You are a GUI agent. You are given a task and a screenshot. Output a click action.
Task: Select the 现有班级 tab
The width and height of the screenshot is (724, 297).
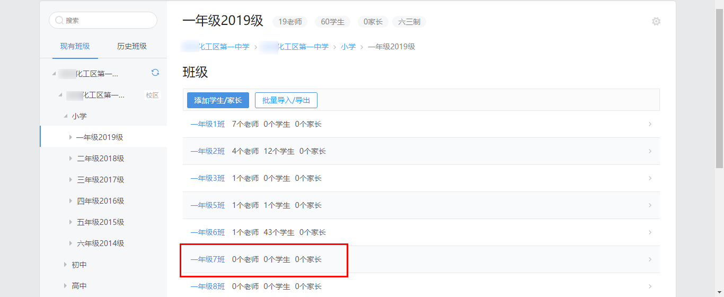(75, 46)
